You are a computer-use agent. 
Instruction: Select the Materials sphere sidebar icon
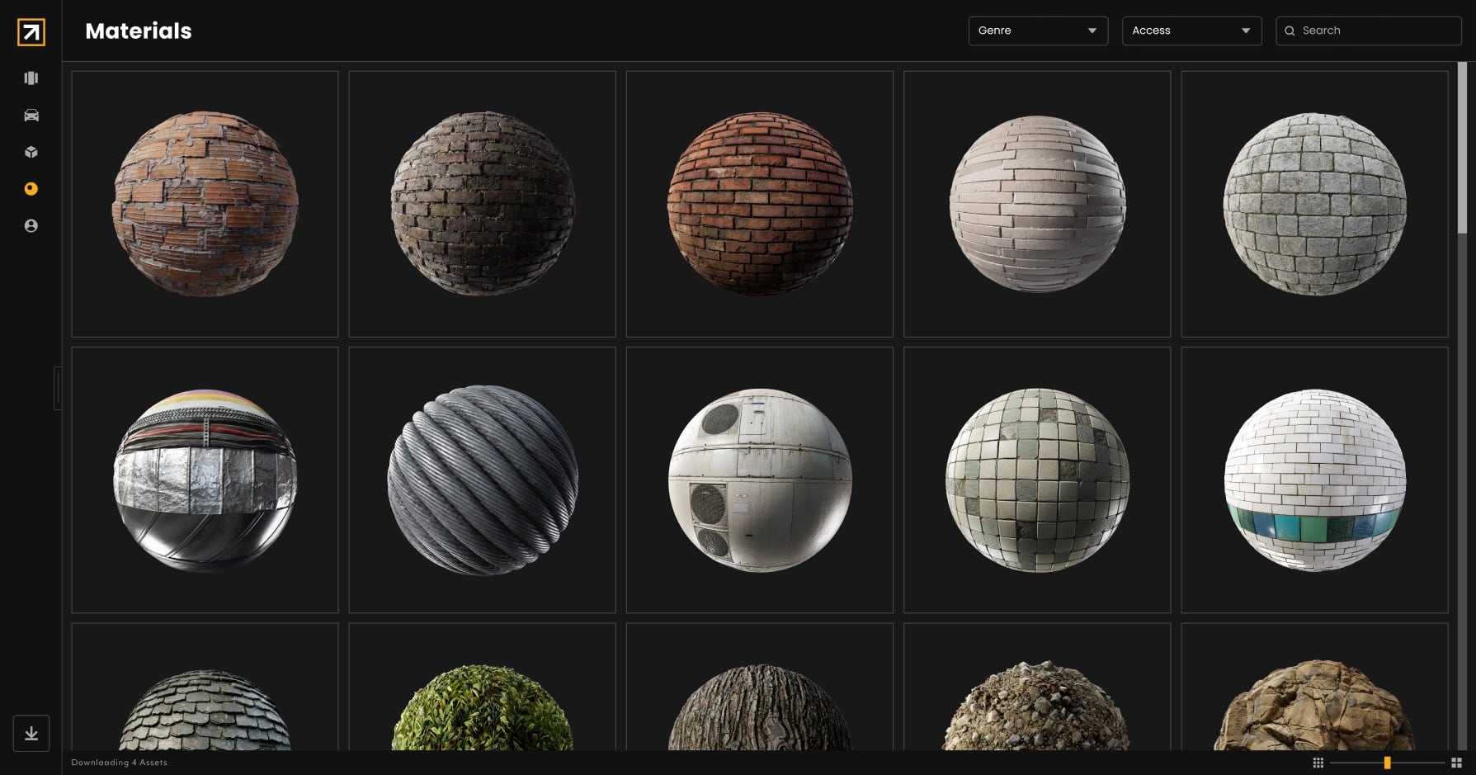tap(31, 189)
